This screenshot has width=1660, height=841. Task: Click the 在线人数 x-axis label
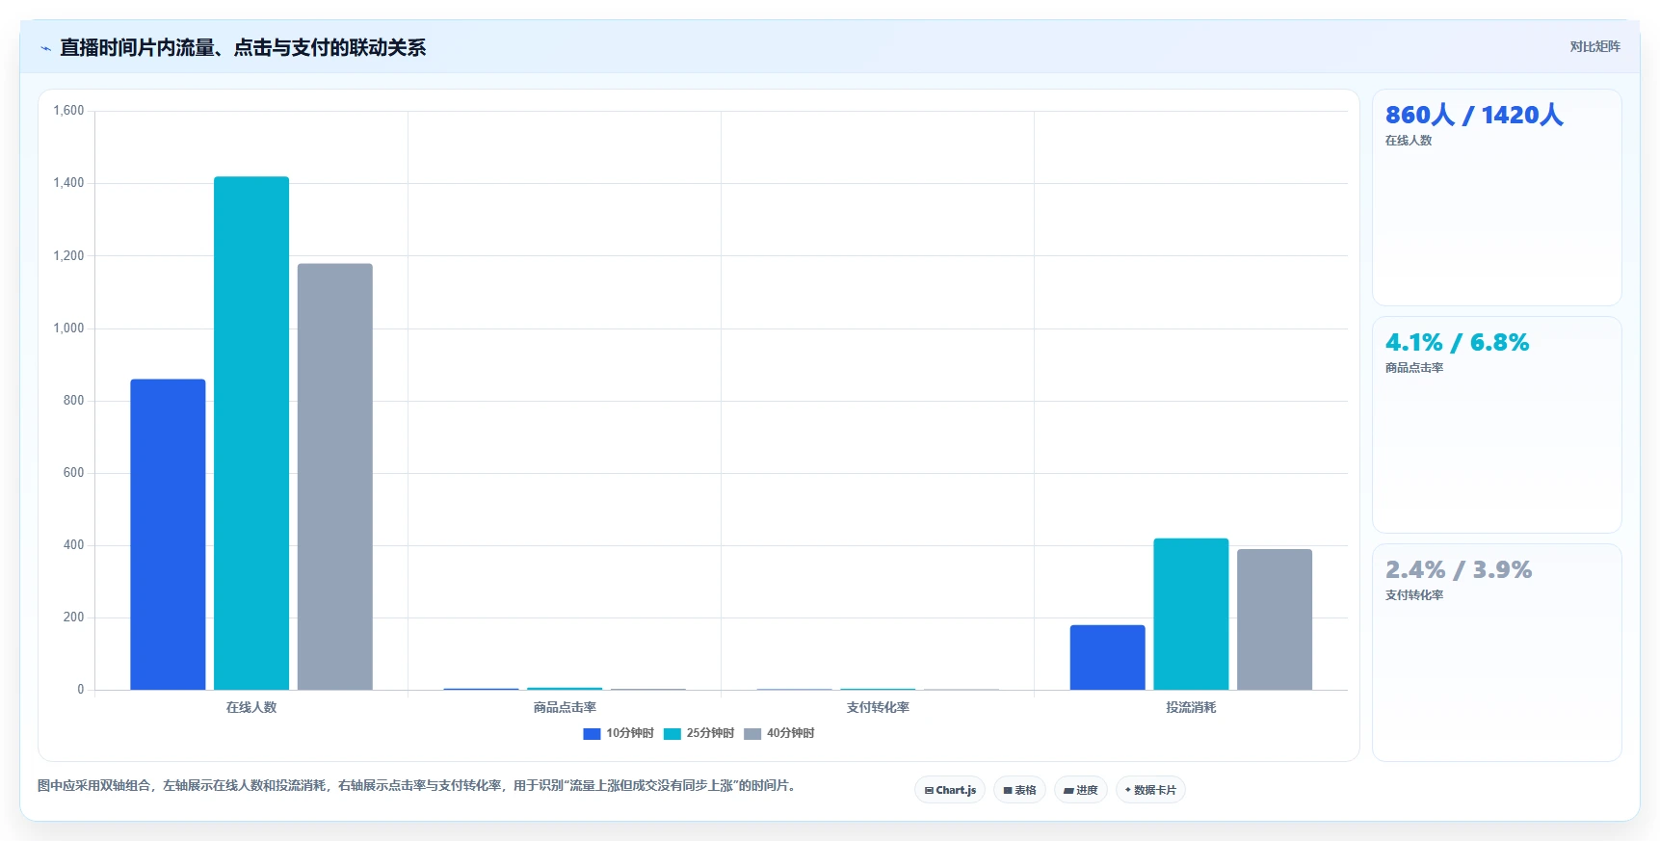pyautogui.click(x=251, y=707)
